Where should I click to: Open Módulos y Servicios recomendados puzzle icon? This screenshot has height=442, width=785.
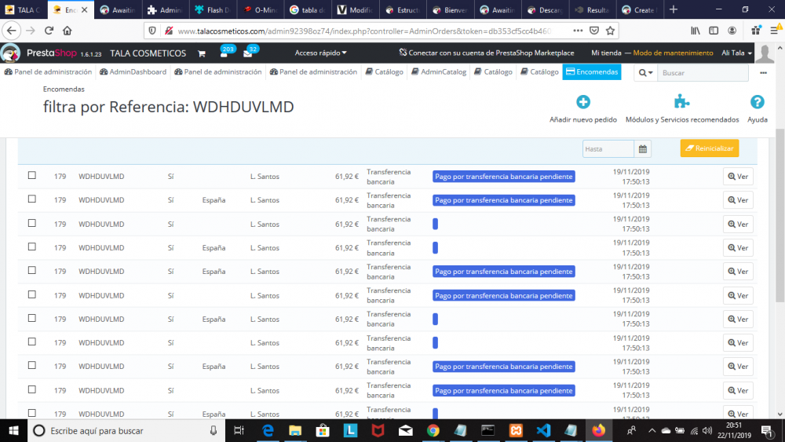pyautogui.click(x=681, y=101)
